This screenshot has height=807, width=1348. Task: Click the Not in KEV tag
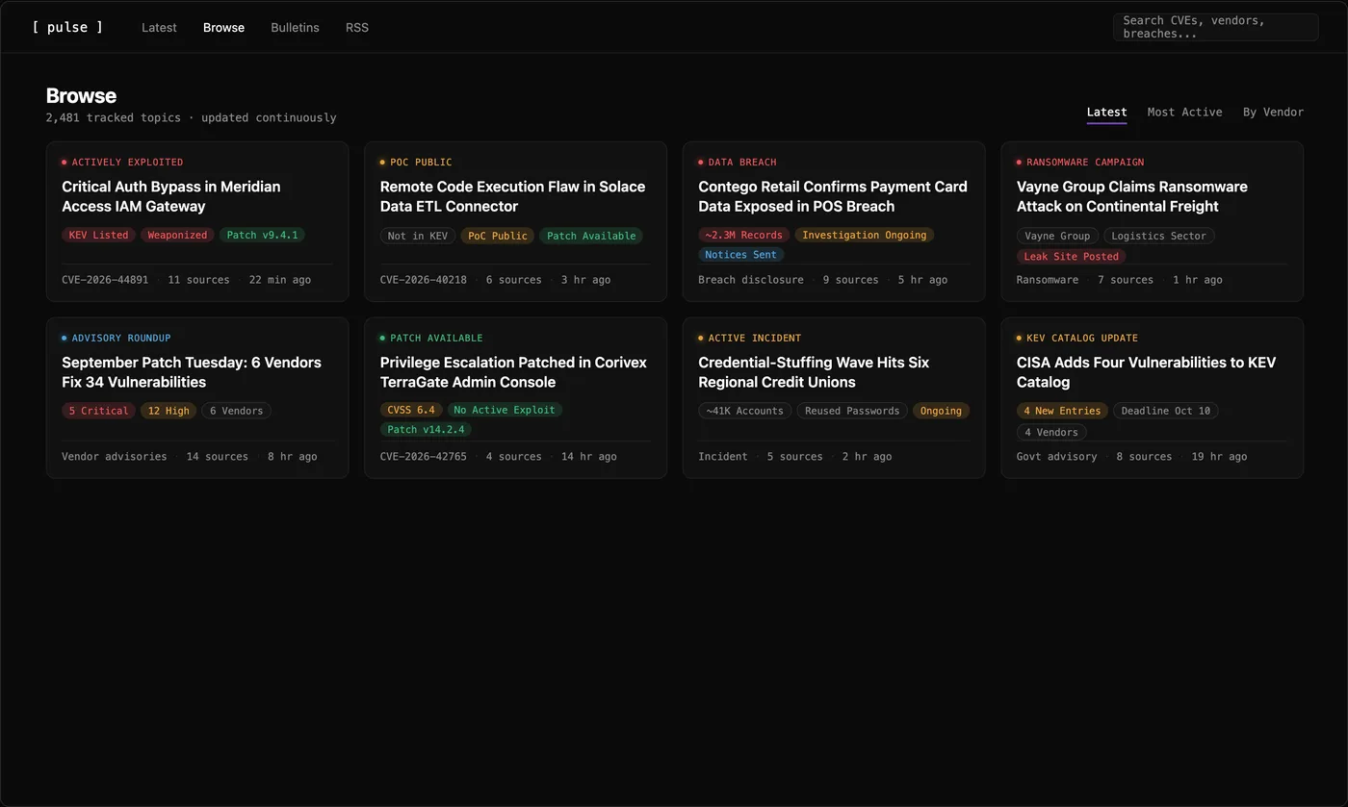[x=418, y=236]
